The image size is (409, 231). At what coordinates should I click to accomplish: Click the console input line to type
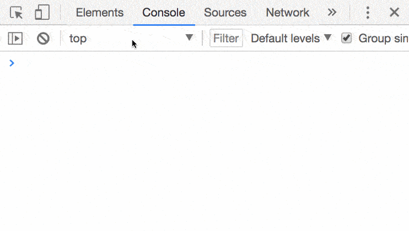click(x=209, y=63)
